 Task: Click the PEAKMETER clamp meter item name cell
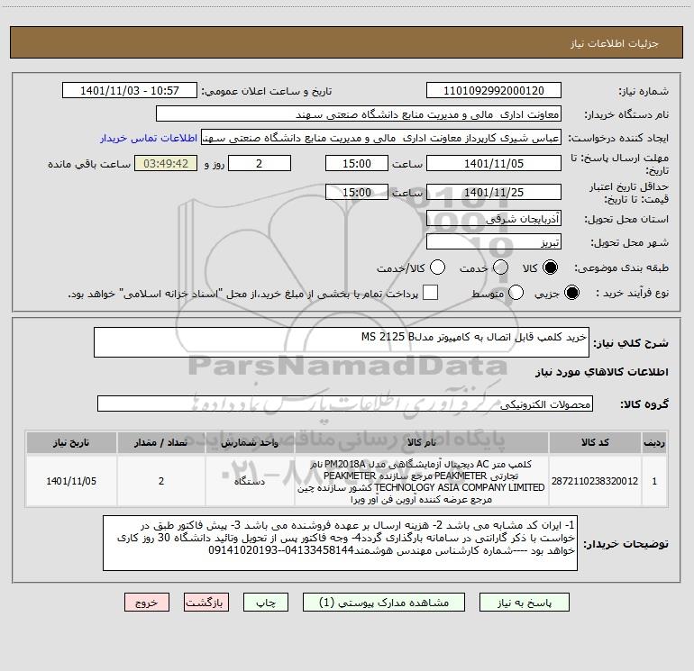tap(422, 481)
